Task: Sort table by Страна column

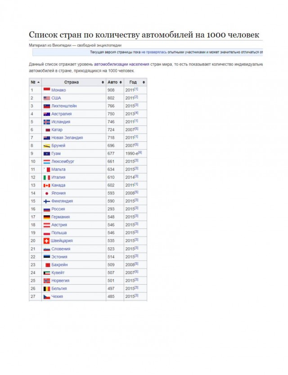Action: (x=74, y=82)
